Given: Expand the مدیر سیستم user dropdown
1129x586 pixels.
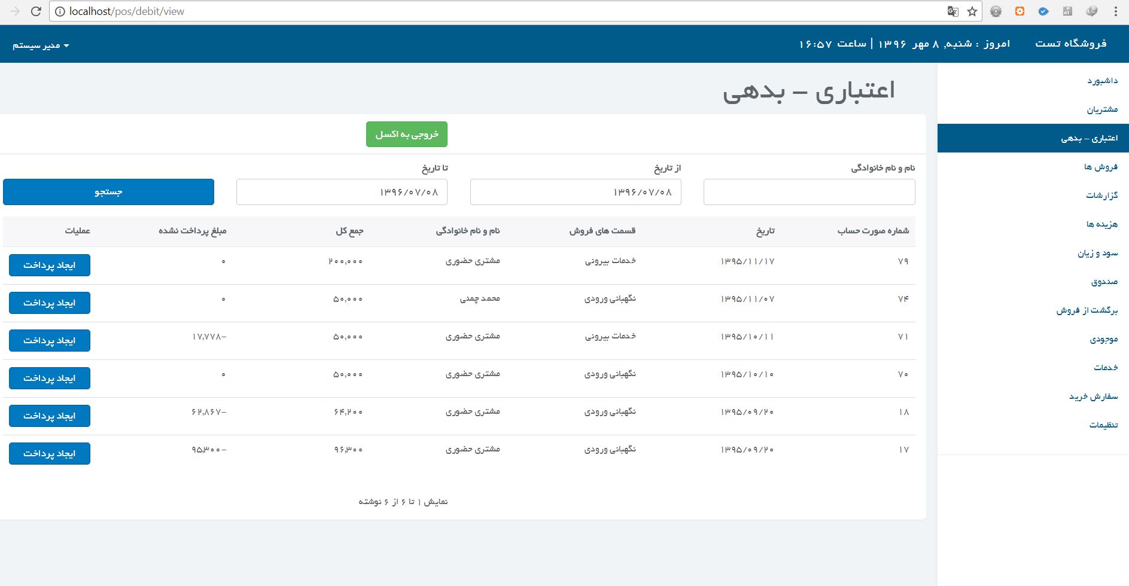Looking at the screenshot, I should pos(41,45).
